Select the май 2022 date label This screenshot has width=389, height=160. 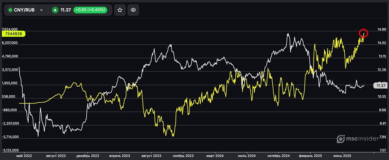tap(24, 156)
